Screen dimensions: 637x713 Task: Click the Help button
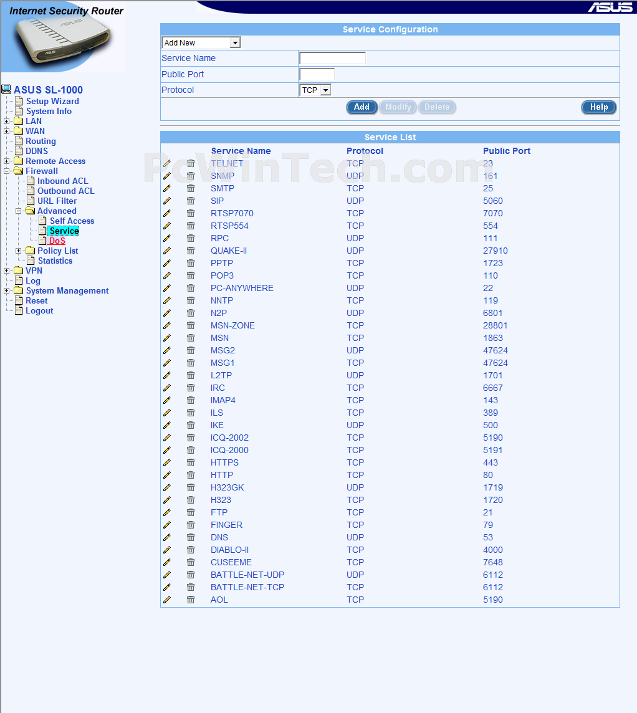599,107
